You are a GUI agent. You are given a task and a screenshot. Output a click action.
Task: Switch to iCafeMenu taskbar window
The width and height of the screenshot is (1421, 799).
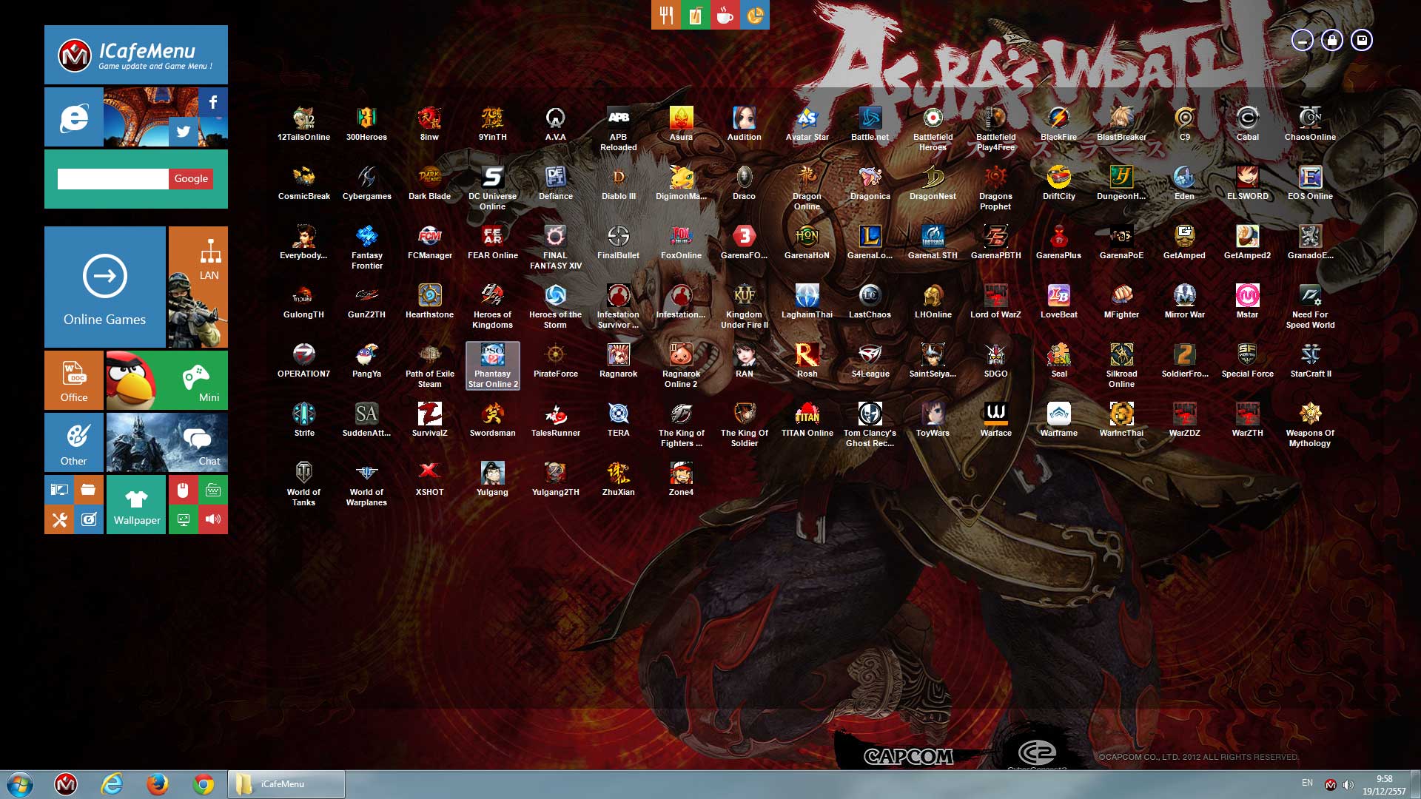286,784
